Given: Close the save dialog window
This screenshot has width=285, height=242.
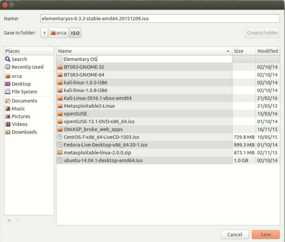Looking at the screenshot, I should [5, 5].
